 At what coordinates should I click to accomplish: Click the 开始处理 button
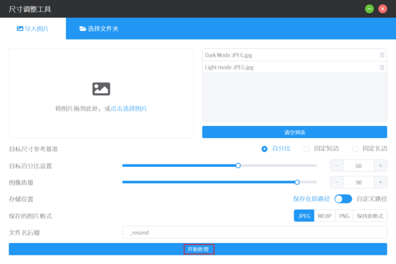click(x=198, y=249)
